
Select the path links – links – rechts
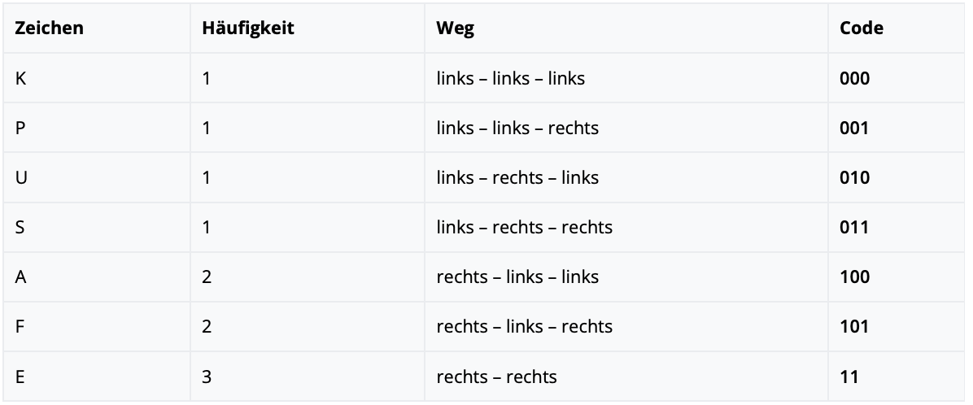coord(517,128)
